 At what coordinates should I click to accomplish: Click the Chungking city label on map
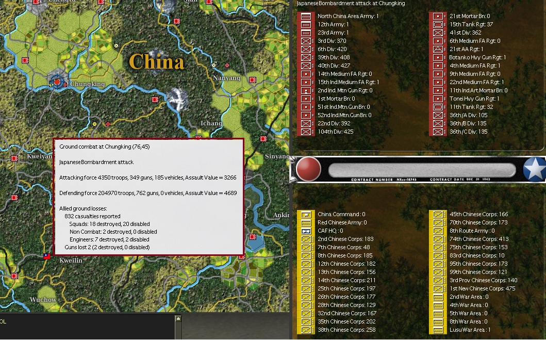88,84
